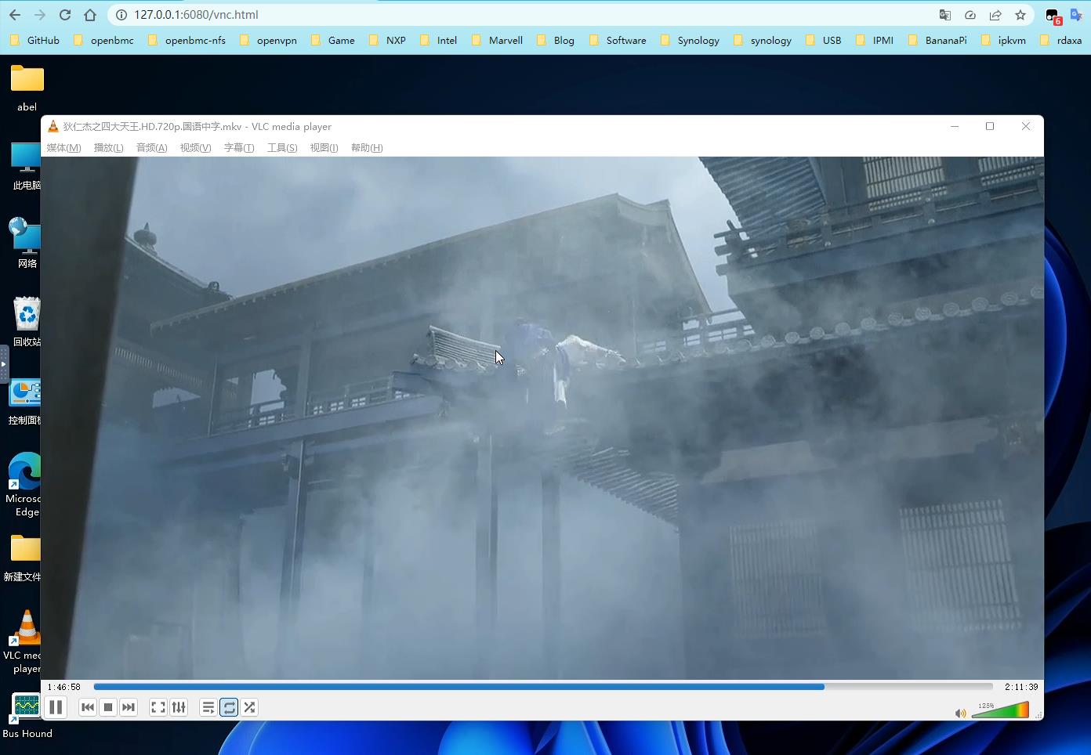Select the 回收站 Recycle Bin icon
1091x755 pixels.
pos(27,323)
